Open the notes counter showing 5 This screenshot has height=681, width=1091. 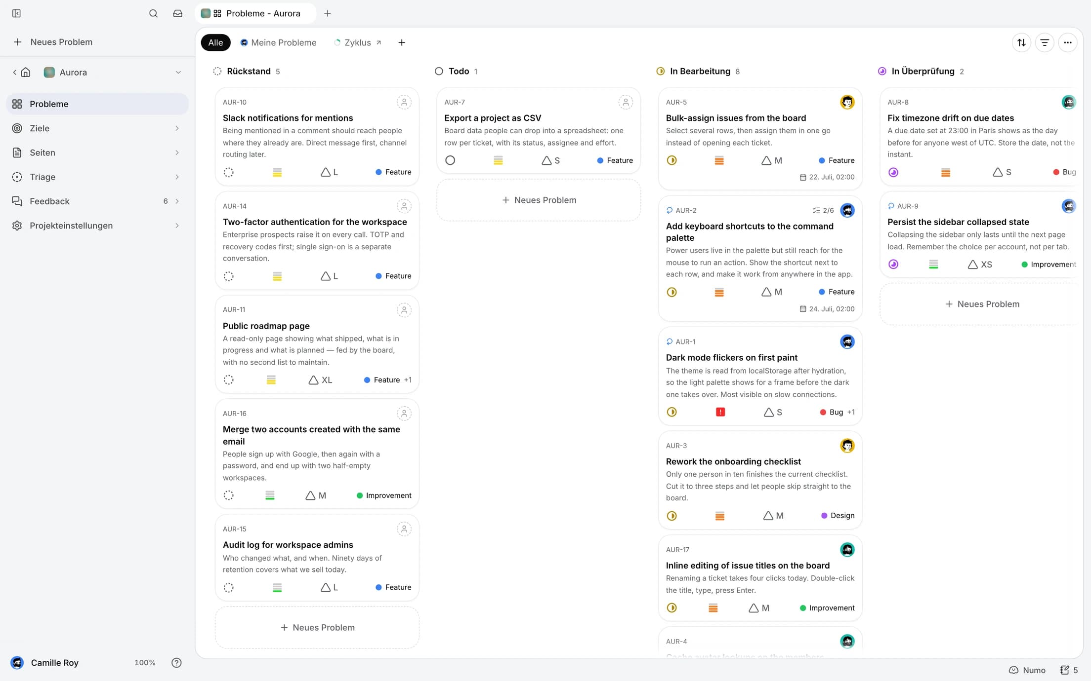click(x=1069, y=670)
